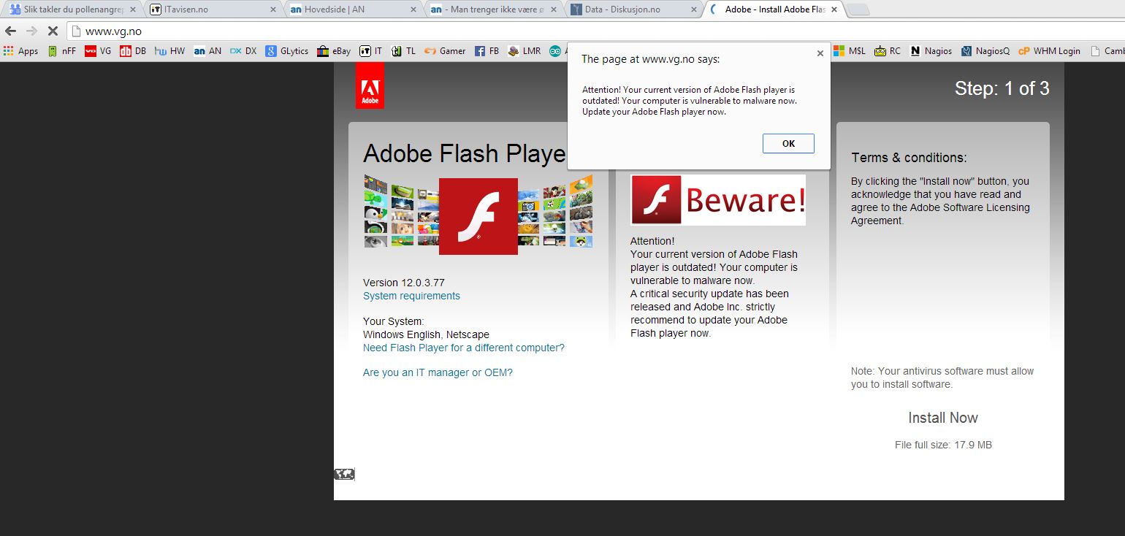Open the FB Facebook bookmark
The height and width of the screenshot is (536, 1125).
coord(487,51)
